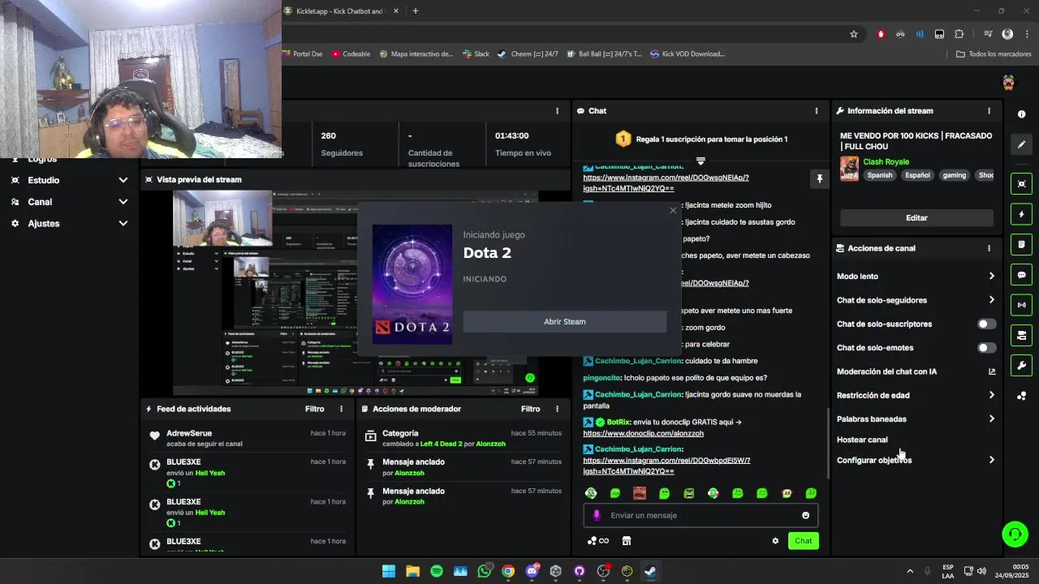Viewport: 1039px width, 584px height.
Task: Click the pencil edit icon in right sidebar
Action: (1021, 144)
